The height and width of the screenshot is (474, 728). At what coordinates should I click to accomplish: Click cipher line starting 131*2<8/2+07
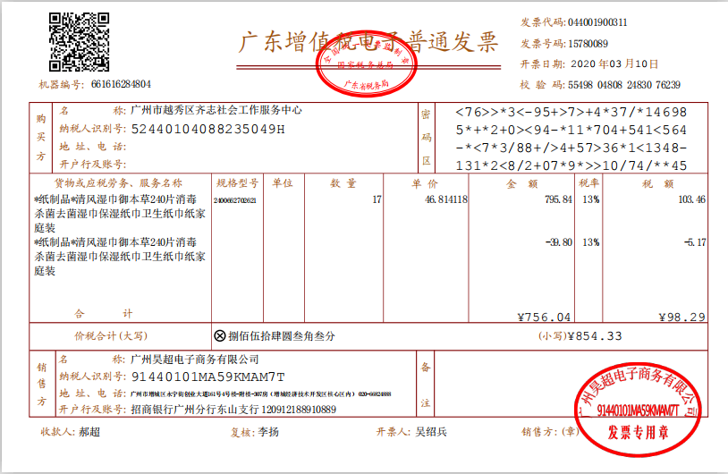tap(571, 165)
